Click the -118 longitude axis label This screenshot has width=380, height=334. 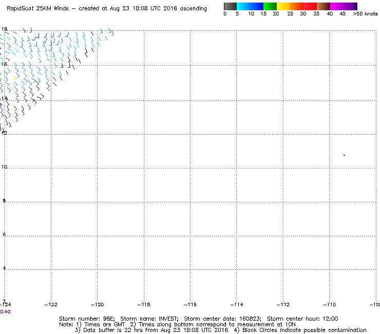point(144,305)
